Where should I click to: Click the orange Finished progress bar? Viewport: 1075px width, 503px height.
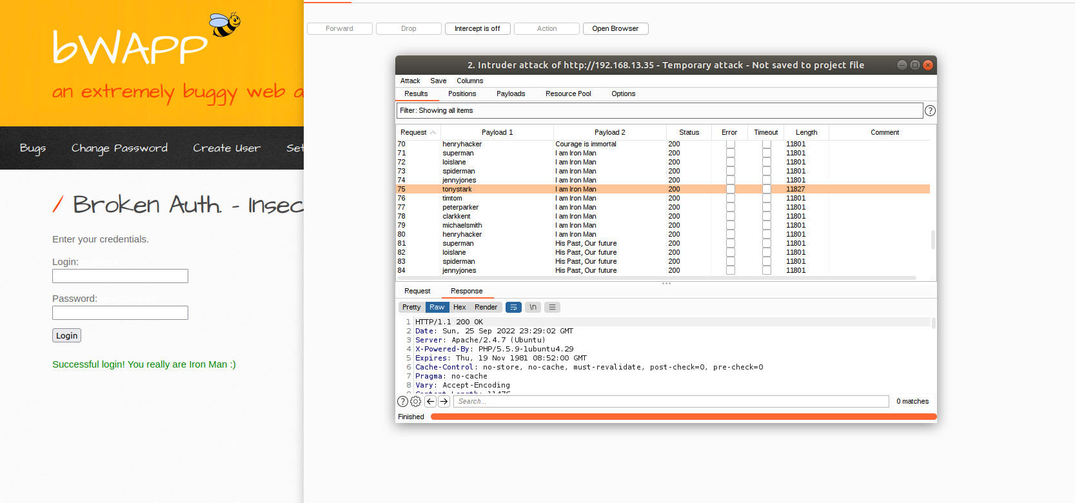pyautogui.click(x=682, y=417)
